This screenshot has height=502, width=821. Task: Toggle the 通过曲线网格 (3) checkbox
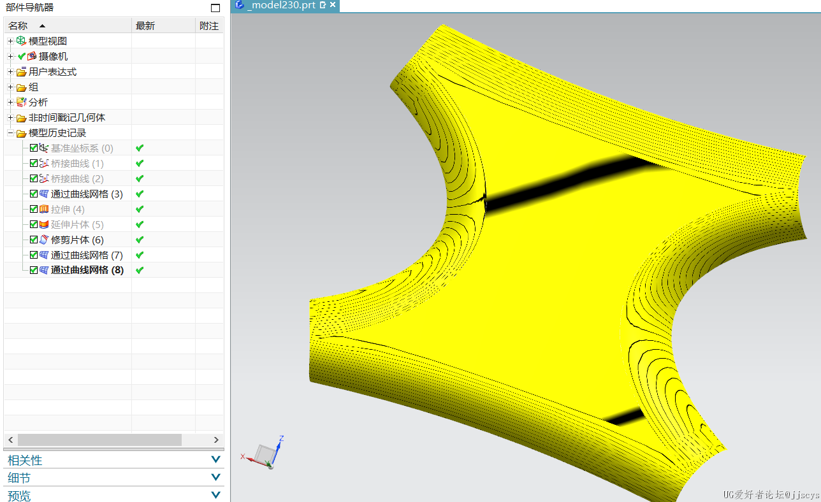click(34, 194)
